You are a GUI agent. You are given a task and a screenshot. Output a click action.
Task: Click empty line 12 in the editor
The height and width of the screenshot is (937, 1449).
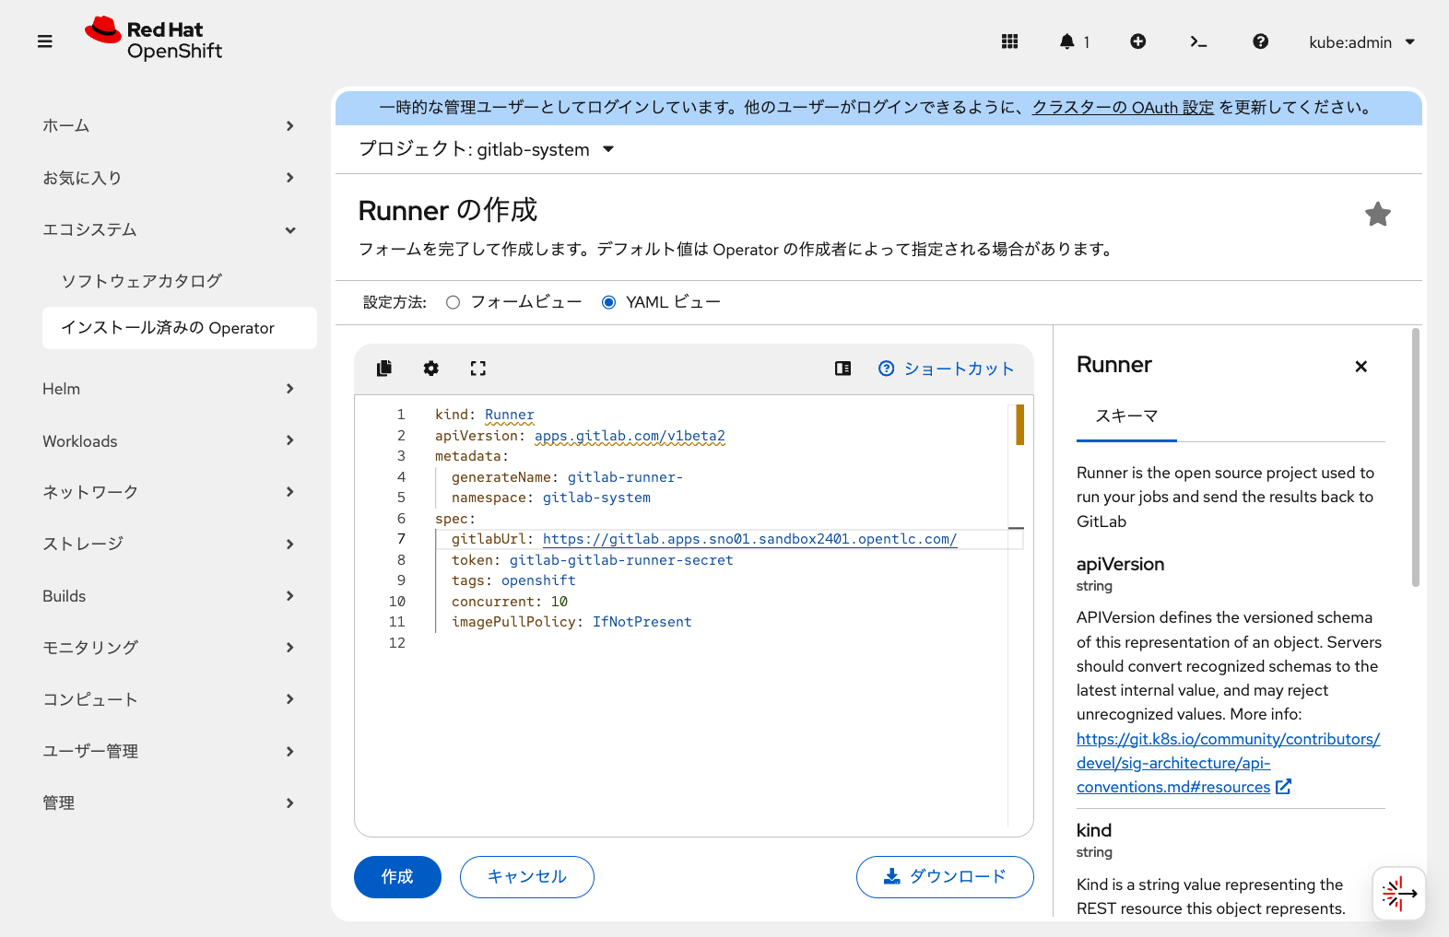pyautogui.click(x=719, y=643)
